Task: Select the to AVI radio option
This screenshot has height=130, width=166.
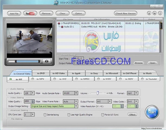Action: [11, 79]
